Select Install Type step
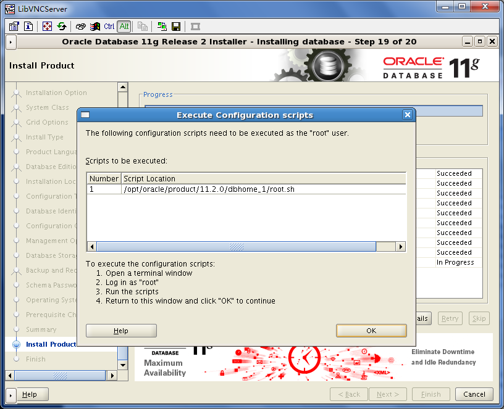The image size is (504, 409). coord(44,137)
